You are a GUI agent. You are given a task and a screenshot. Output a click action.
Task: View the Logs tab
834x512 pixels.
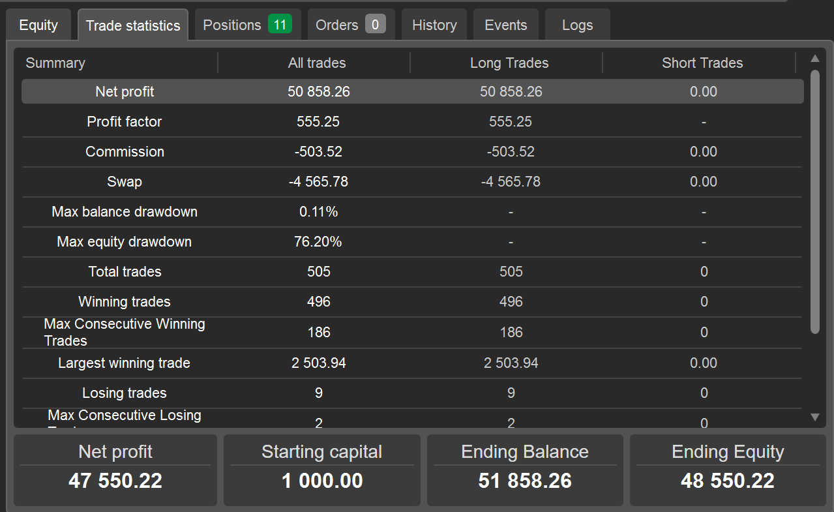point(577,25)
